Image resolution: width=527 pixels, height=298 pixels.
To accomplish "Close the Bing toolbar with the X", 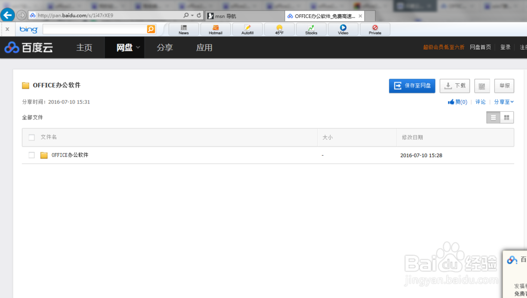I will 7,29.
